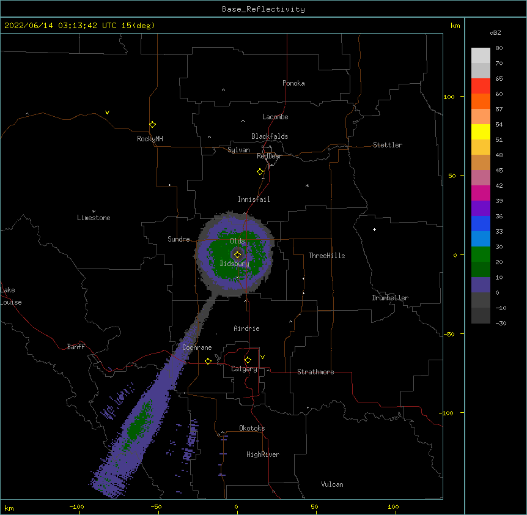The height and width of the screenshot is (515, 527).
Task: Click the Sylvan city label
Action: 238,150
